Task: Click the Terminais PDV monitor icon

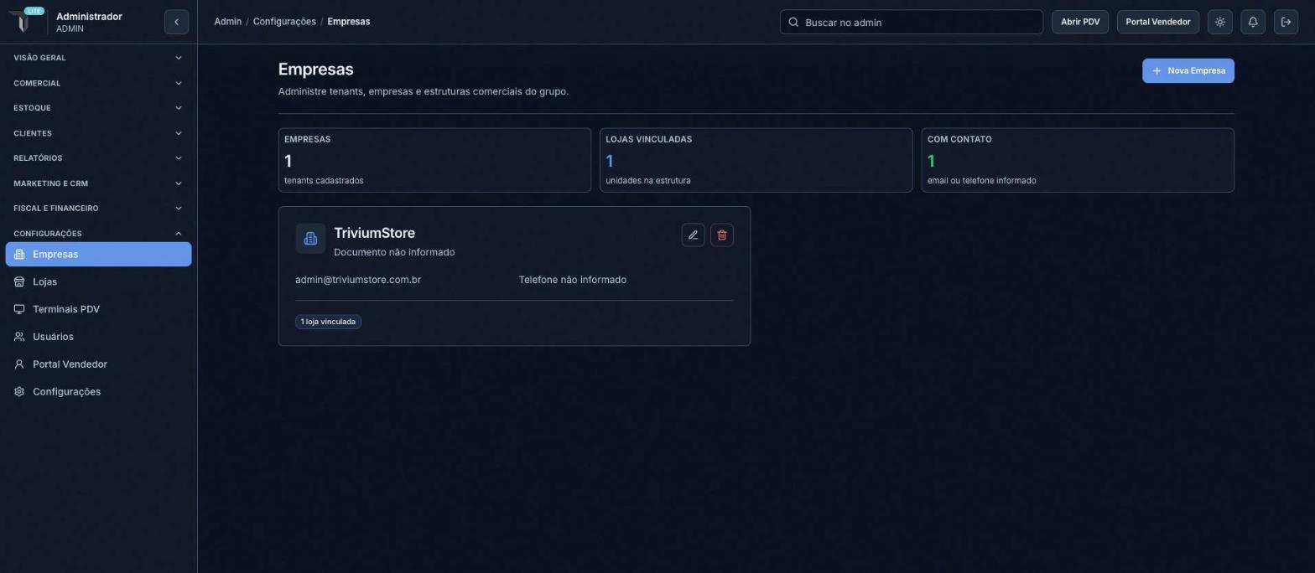Action: tap(19, 309)
